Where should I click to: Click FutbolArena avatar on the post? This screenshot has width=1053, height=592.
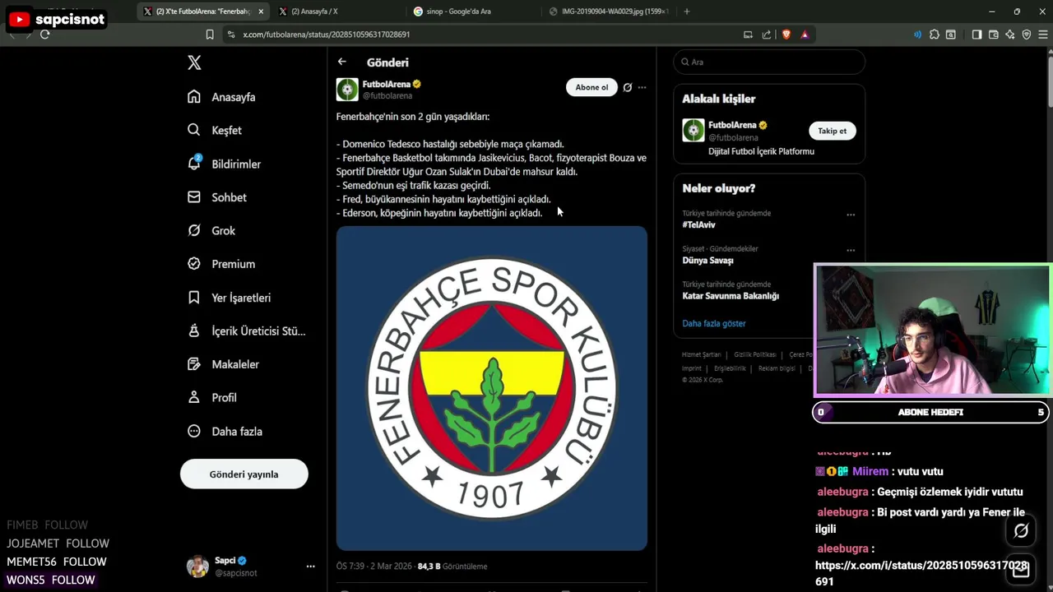[347, 89]
